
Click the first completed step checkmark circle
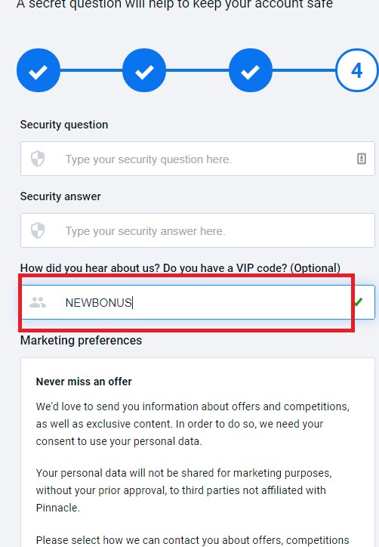click(39, 70)
